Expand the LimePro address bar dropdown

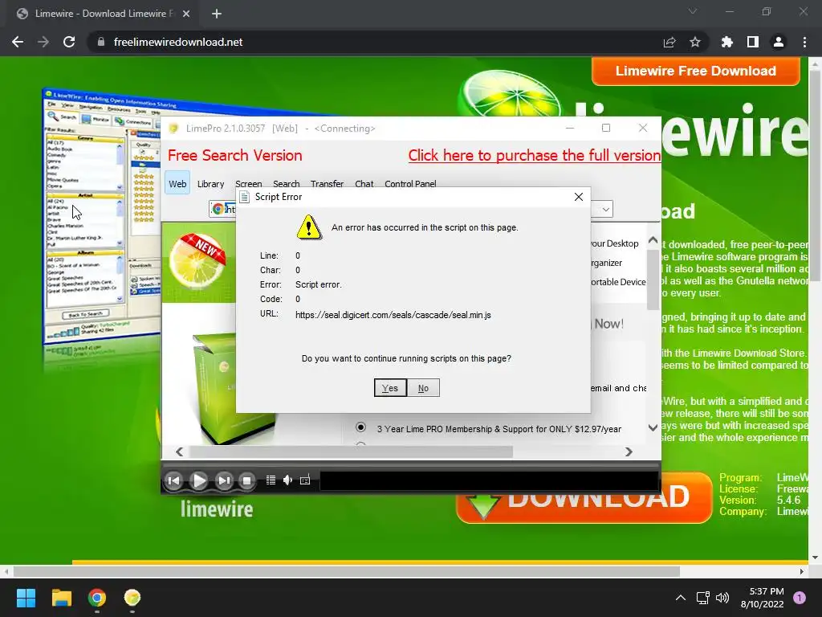[605, 210]
